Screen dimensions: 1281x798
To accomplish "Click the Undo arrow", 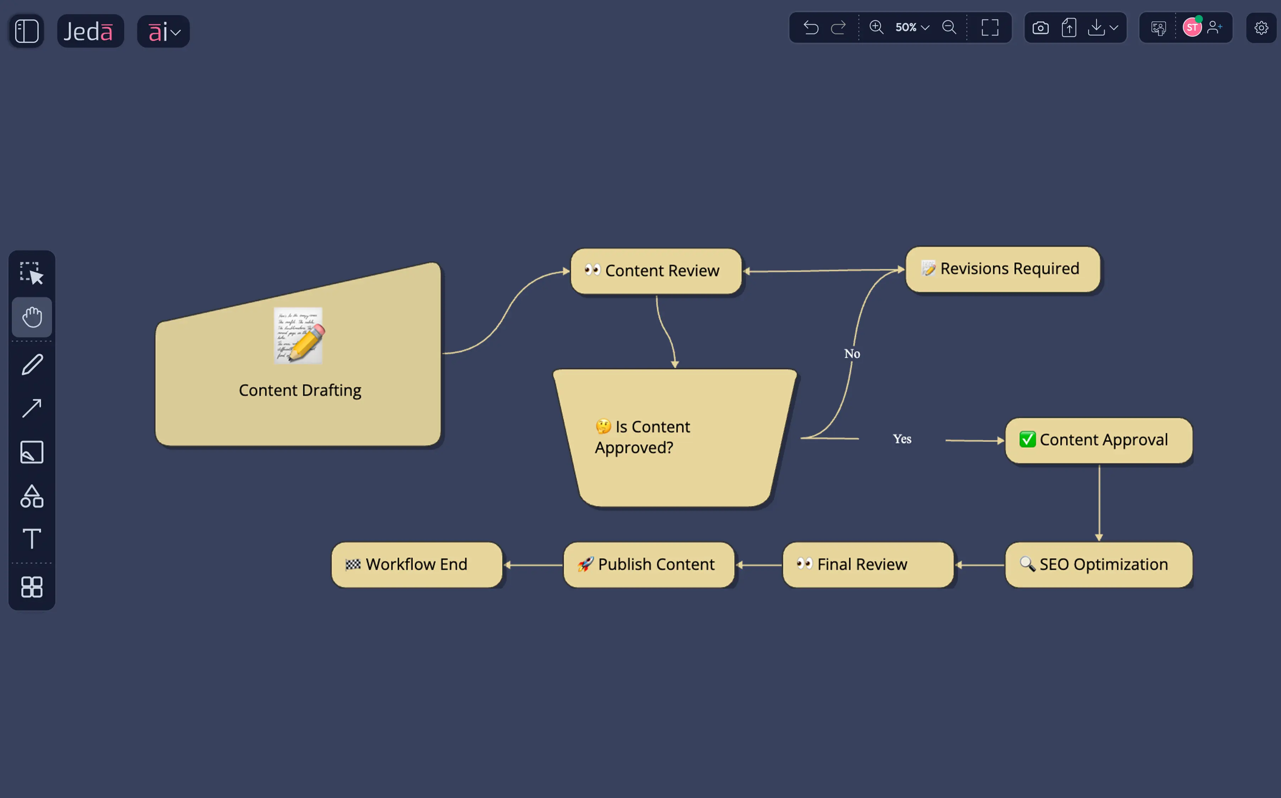I will (x=811, y=27).
